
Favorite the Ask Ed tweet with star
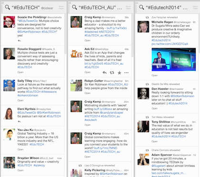click(x=120, y=73)
